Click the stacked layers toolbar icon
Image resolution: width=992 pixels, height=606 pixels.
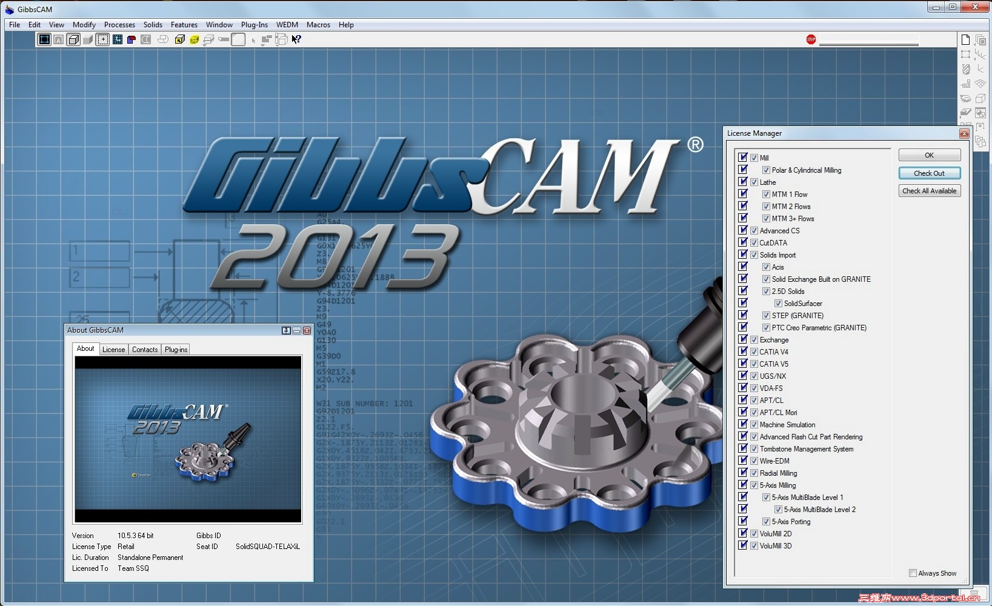tap(209, 39)
